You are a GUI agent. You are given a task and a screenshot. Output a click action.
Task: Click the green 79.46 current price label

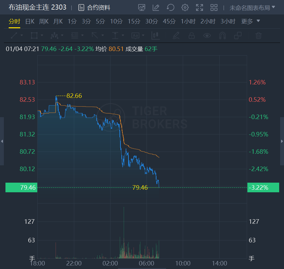point(21,187)
